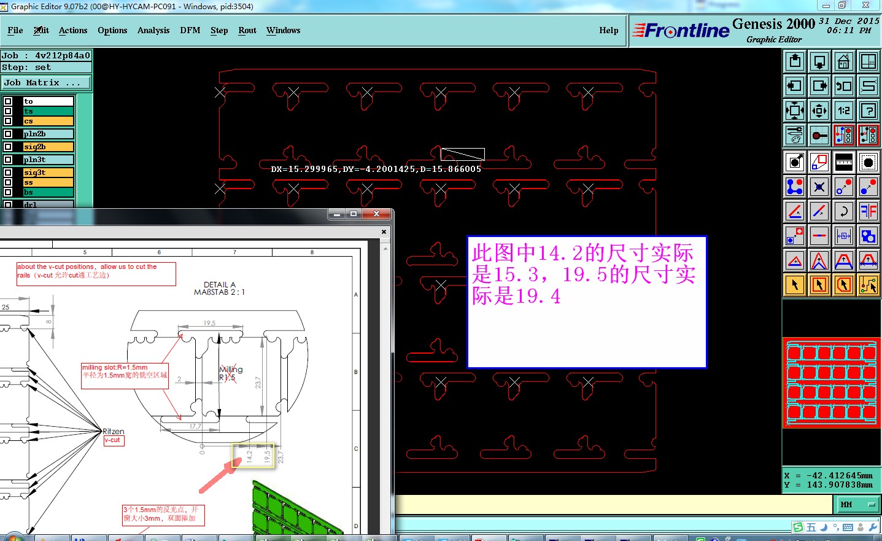Click the zoom in expanding-arrows icon
This screenshot has height=541, width=882.
[795, 111]
